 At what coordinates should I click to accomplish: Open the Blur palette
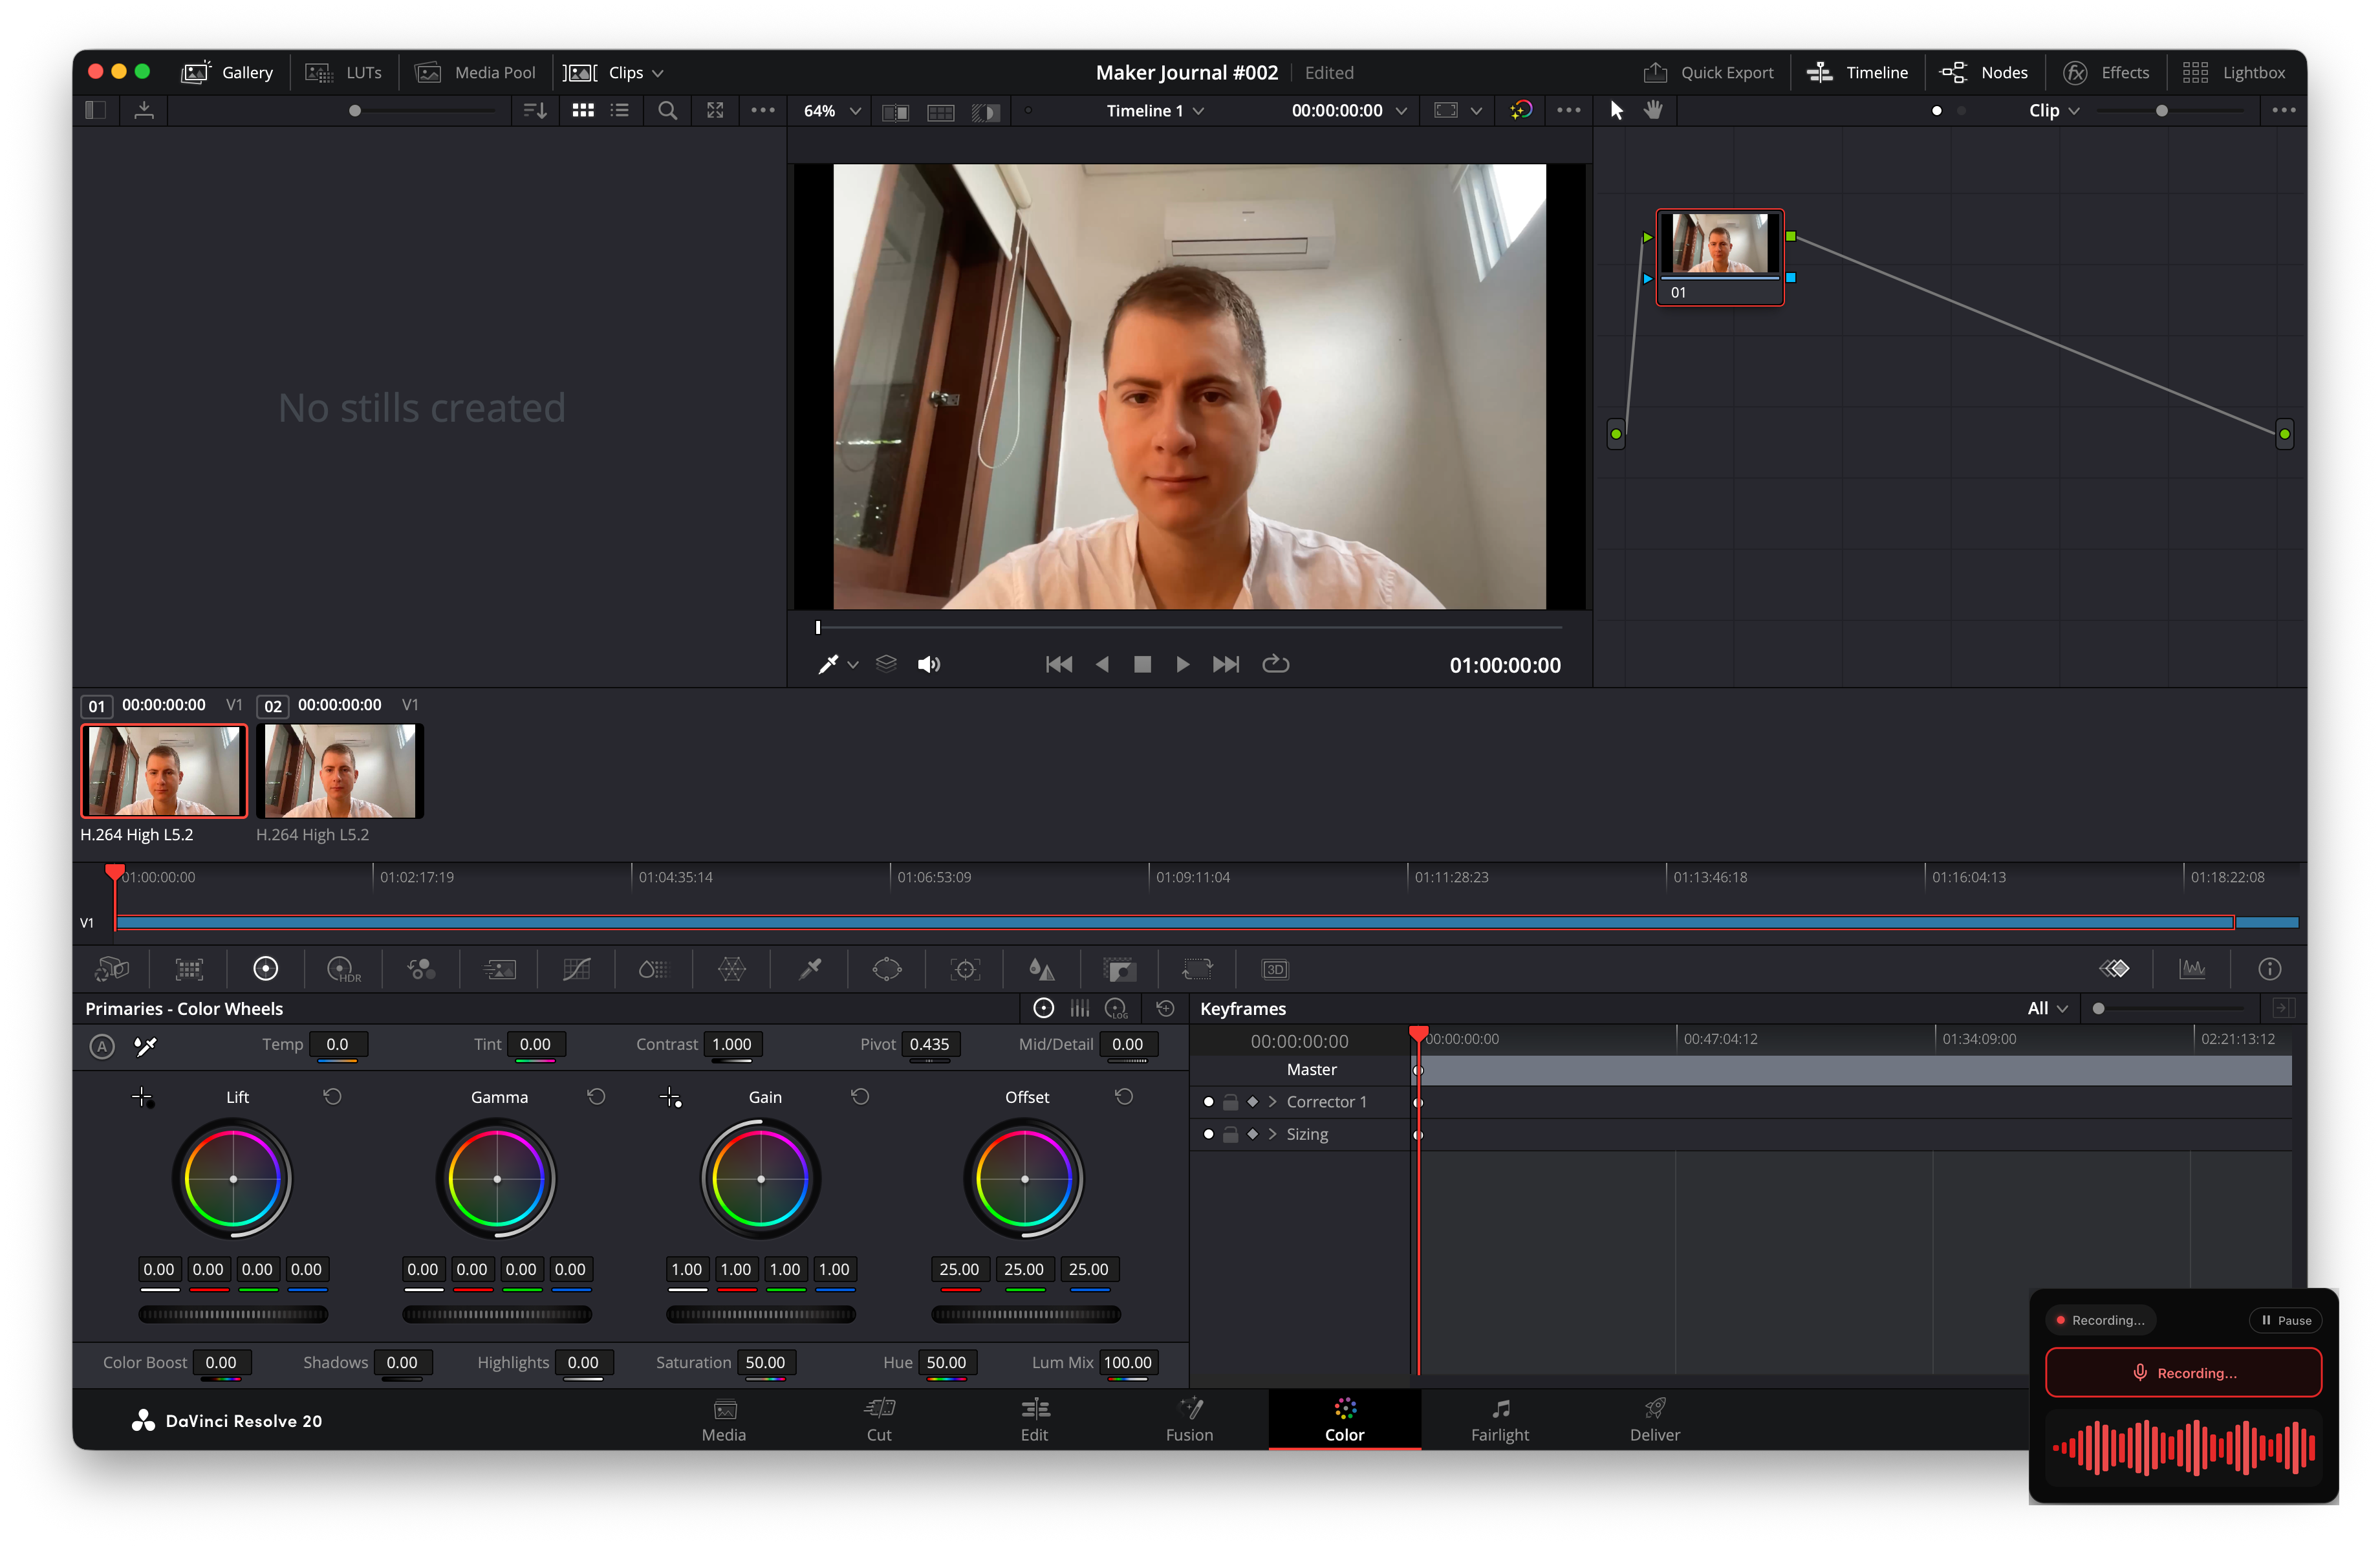(1042, 968)
